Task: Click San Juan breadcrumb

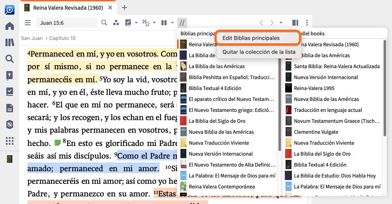Action: point(32,38)
